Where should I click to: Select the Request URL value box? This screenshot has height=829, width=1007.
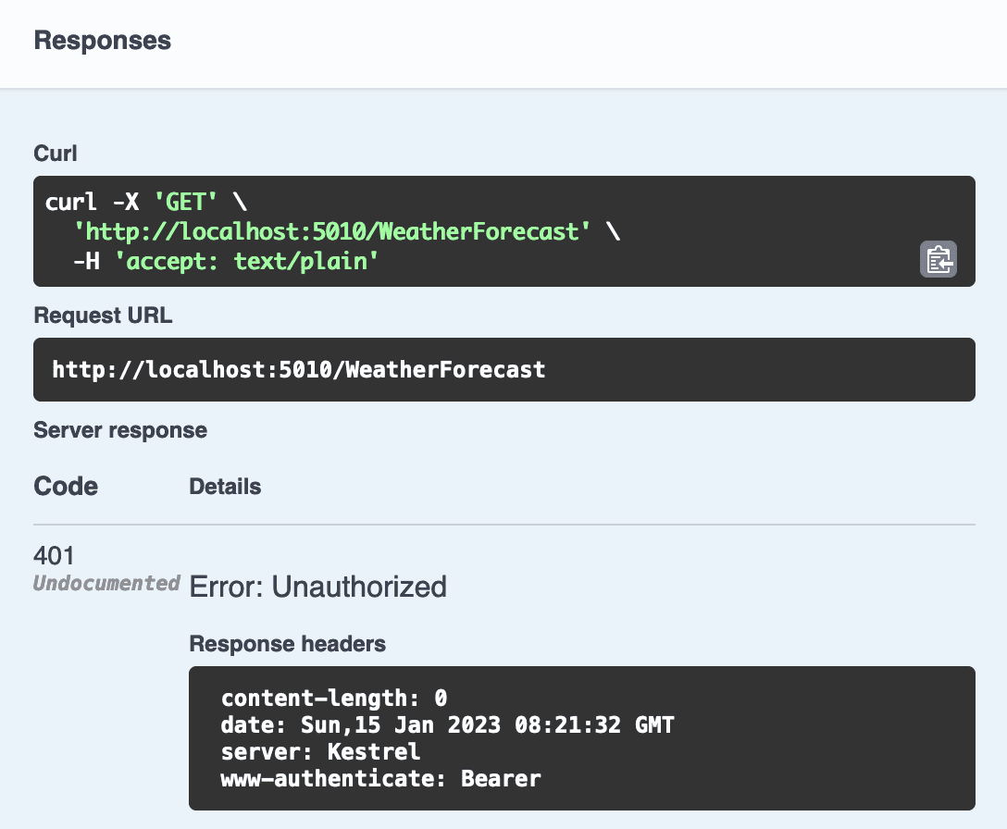504,370
